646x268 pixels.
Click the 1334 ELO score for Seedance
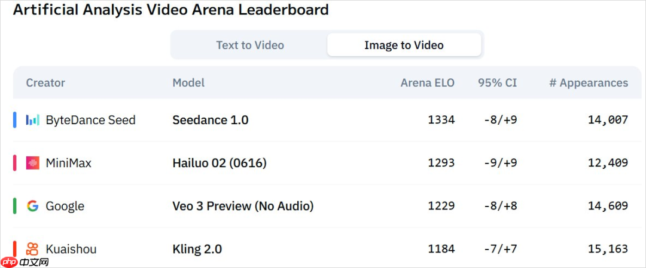click(x=441, y=120)
